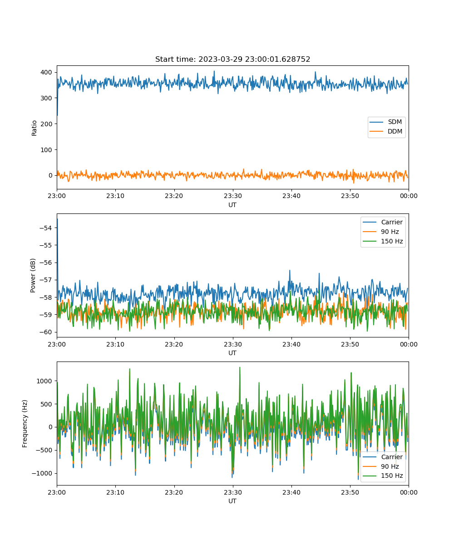
Task: Click the Power (dB) y-axis label
Action: [33, 276]
